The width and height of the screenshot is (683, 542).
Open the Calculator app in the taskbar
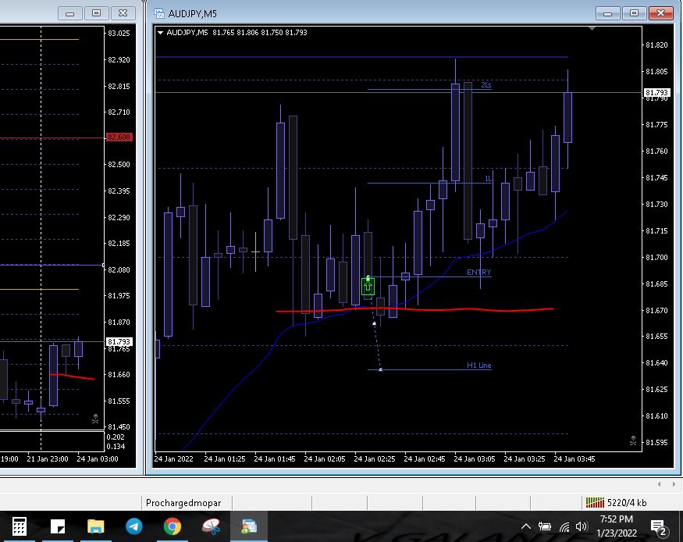tap(19, 526)
